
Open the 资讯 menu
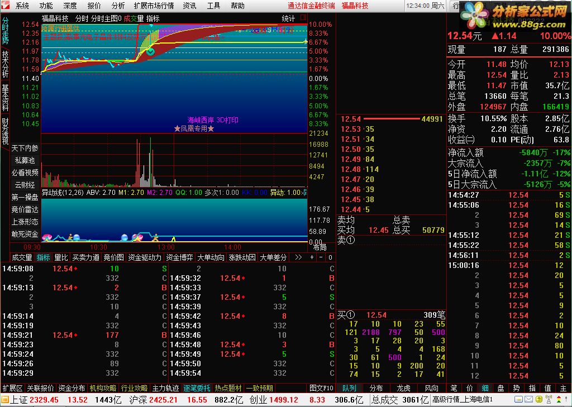(189, 6)
